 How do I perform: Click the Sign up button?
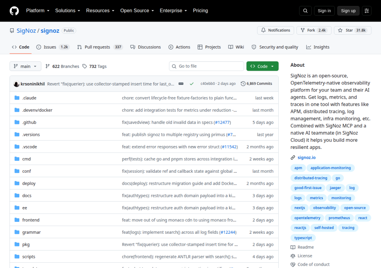[348, 11]
